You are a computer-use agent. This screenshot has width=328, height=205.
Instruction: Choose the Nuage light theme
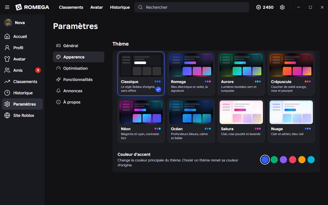tap(291, 121)
